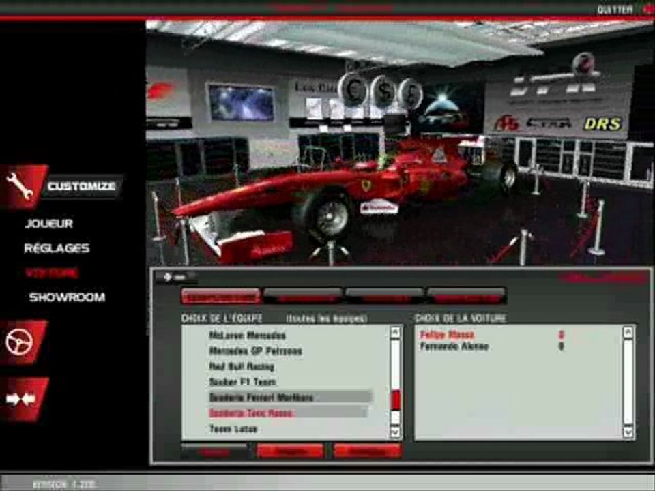Screen dimensions: 655x491
Task: Click the team list scroll-down arrow
Action: coord(395,431)
